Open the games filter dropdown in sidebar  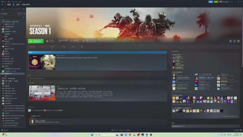coord(9,14)
